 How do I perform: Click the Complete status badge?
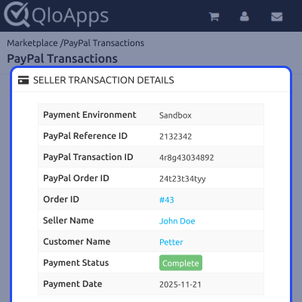(180, 263)
